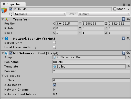Screen dimensions: 131x99
Task: Click the Position label
Action: click(10, 24)
